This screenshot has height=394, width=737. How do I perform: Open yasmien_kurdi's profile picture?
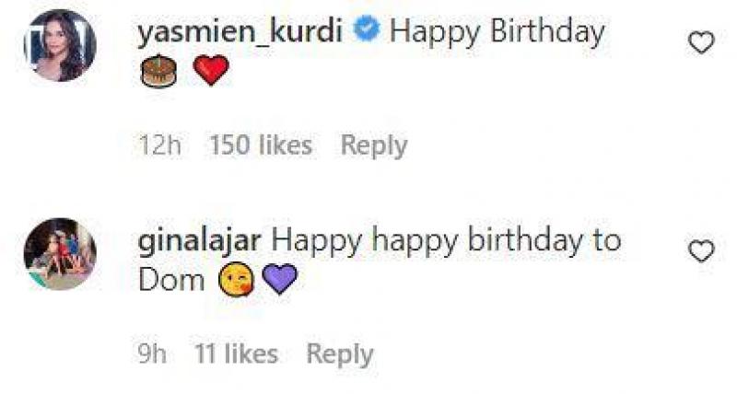tap(60, 45)
